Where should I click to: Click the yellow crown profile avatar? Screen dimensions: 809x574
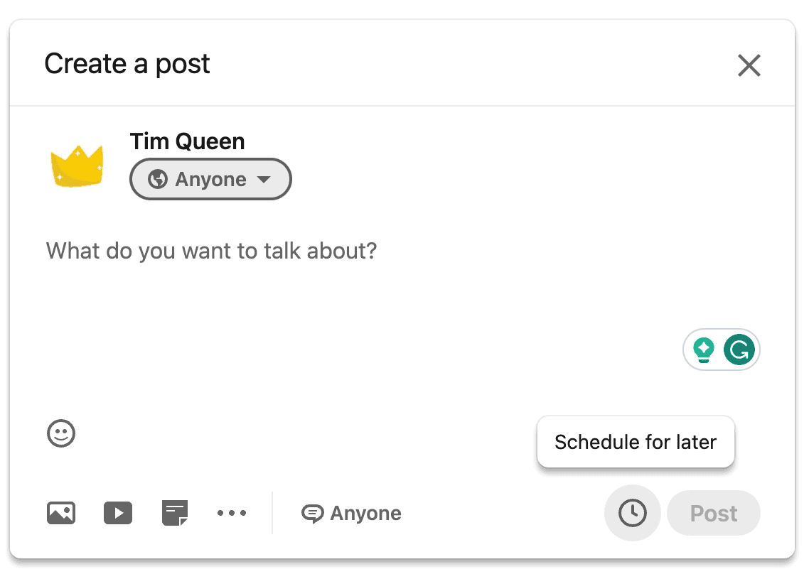[x=77, y=166]
